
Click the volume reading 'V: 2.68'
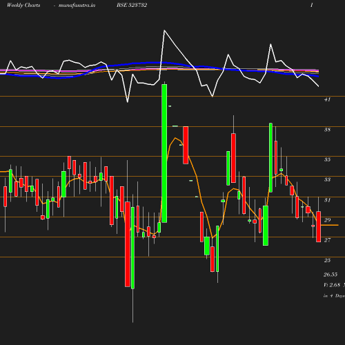(332, 285)
